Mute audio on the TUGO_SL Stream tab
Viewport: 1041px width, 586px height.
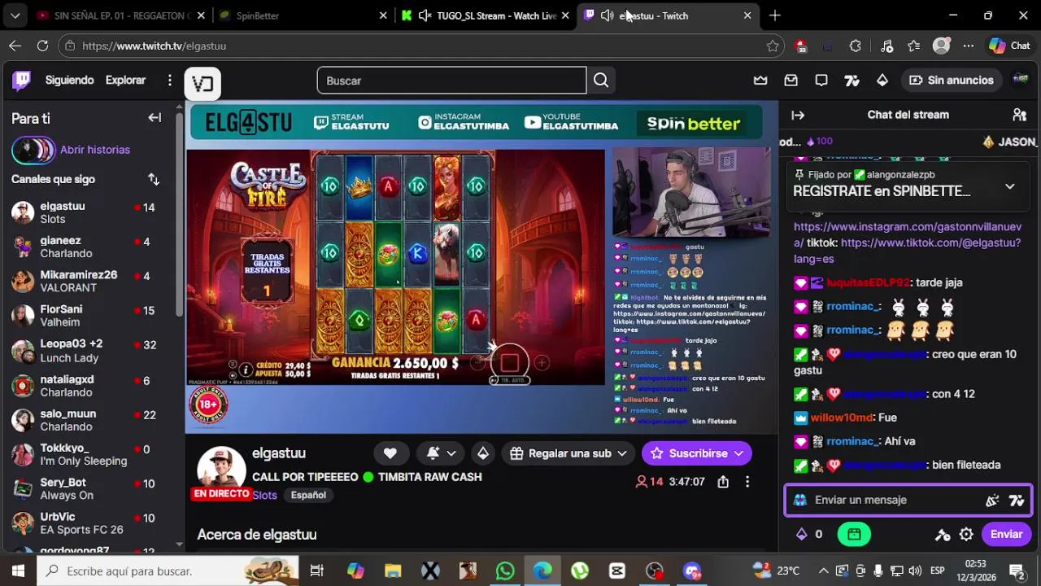[425, 15]
